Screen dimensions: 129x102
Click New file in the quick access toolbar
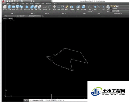point(7,1)
